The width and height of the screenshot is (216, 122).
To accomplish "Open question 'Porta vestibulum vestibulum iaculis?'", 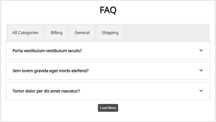I will point(47,51).
